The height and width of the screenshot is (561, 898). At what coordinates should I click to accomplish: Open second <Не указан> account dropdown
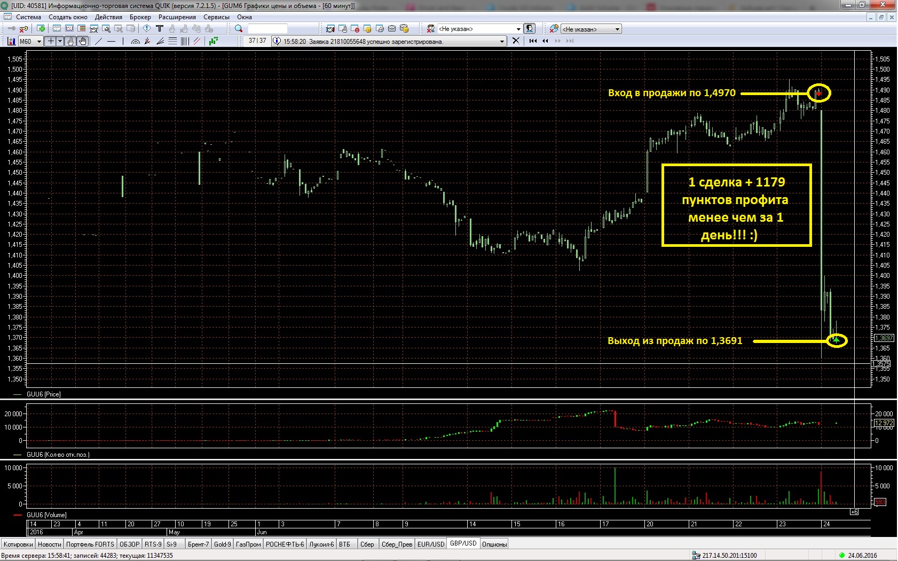click(x=617, y=29)
